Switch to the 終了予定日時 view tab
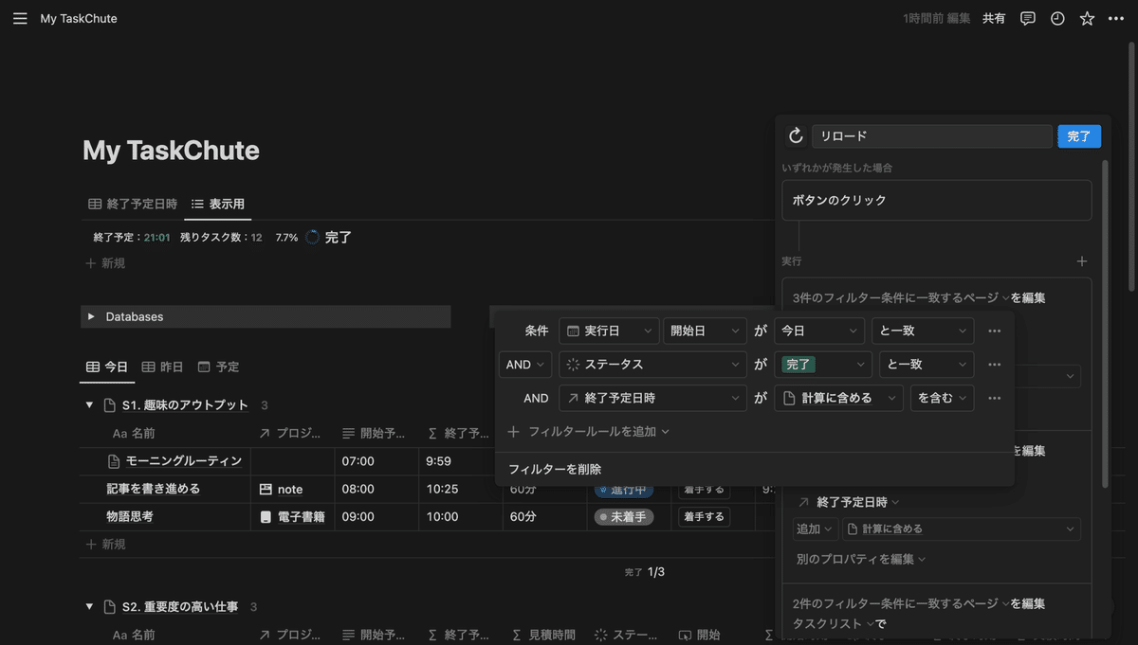Image resolution: width=1138 pixels, height=645 pixels. (x=132, y=204)
